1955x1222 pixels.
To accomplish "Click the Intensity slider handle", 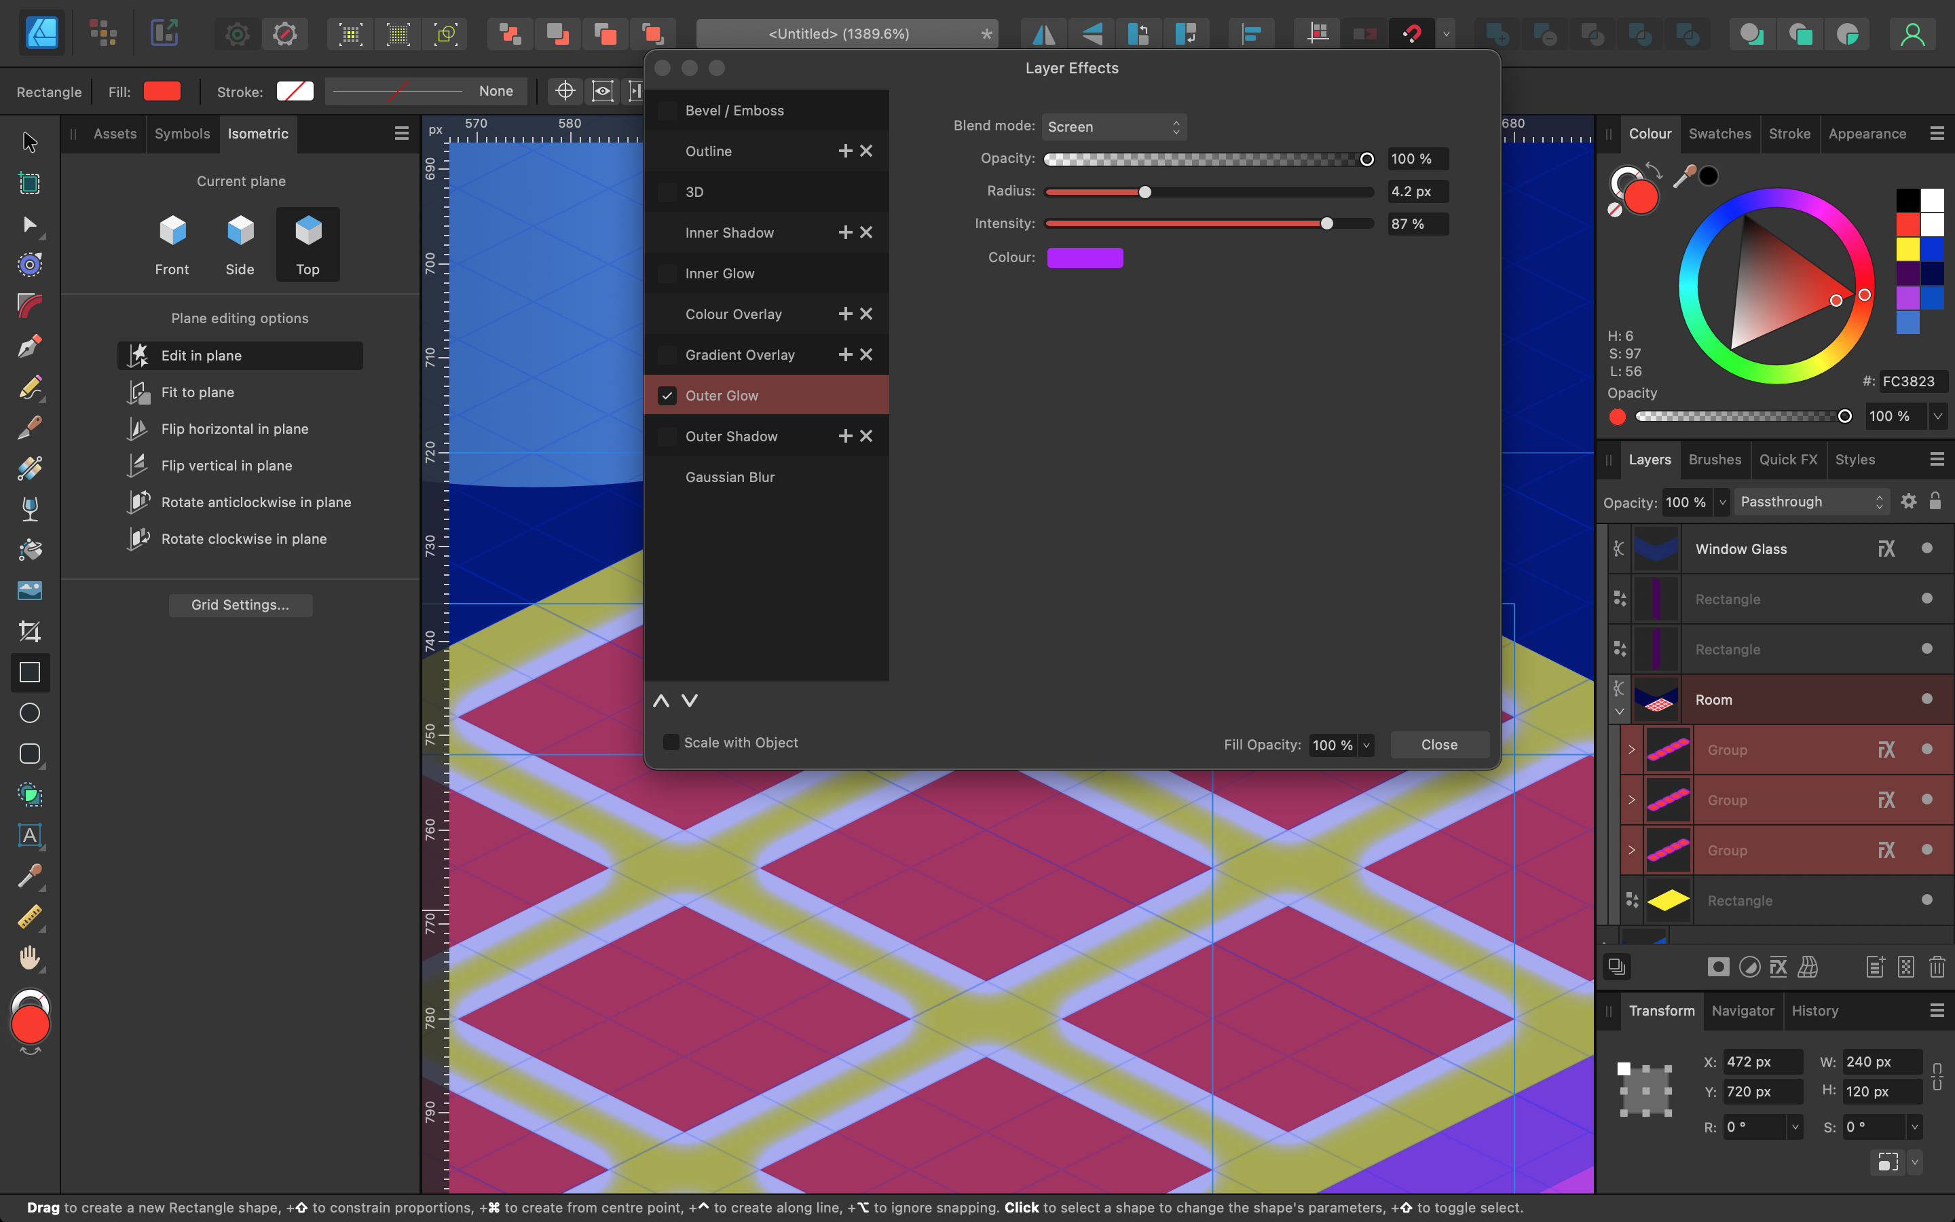I will 1326,224.
